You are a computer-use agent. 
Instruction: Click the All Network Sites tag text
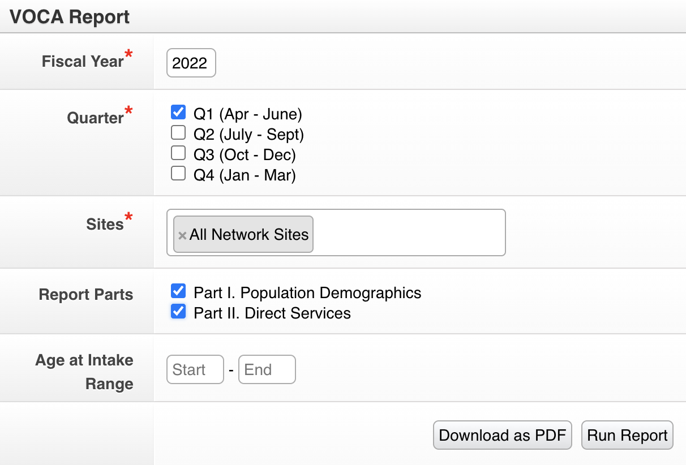coord(249,235)
